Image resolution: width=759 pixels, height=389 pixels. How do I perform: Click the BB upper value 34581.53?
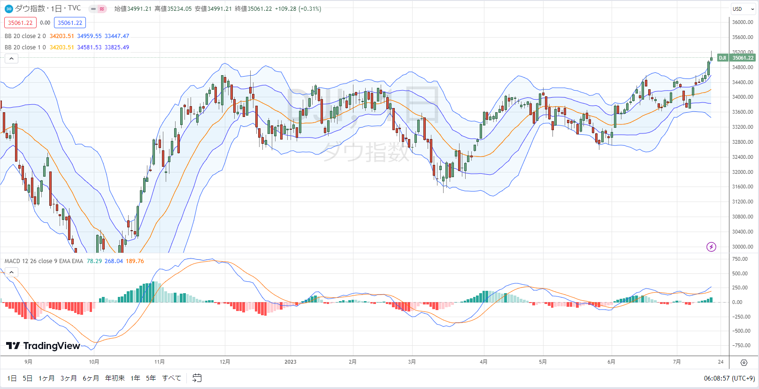tap(89, 47)
